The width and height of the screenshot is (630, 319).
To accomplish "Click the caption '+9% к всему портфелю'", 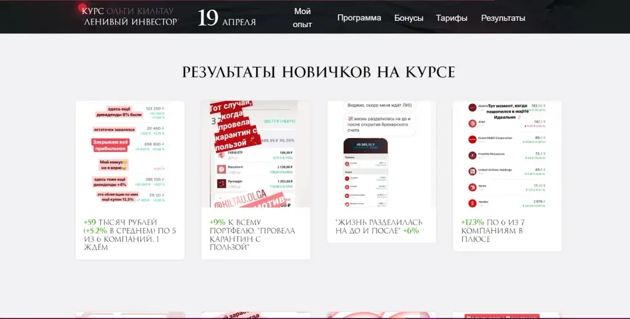I will coord(252,235).
